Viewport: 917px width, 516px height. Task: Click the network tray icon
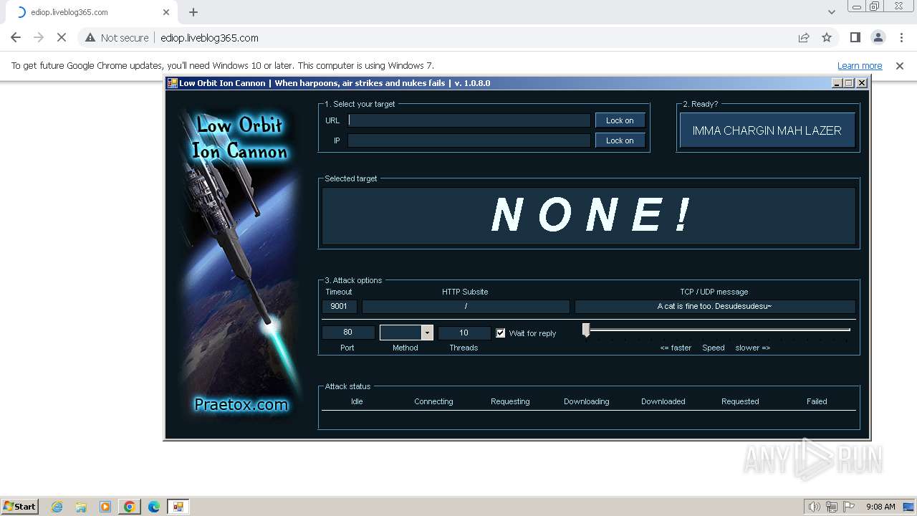pos(831,507)
